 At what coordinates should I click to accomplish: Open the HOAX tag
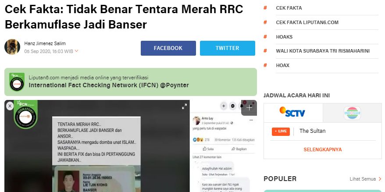[283, 65]
